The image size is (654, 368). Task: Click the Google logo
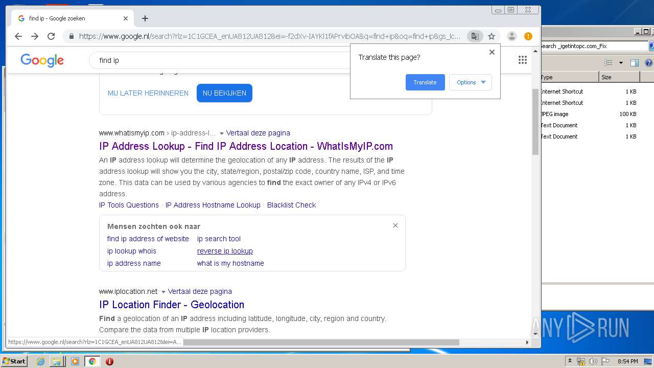tap(42, 60)
